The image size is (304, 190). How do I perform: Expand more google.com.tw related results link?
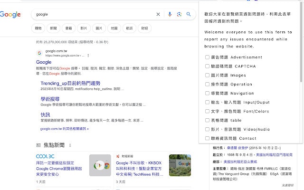(65, 129)
